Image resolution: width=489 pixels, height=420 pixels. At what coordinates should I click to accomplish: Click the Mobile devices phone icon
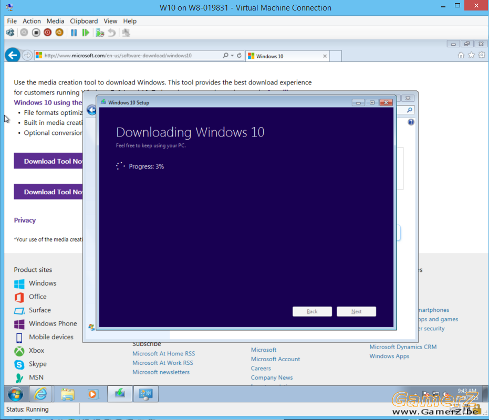coord(19,338)
